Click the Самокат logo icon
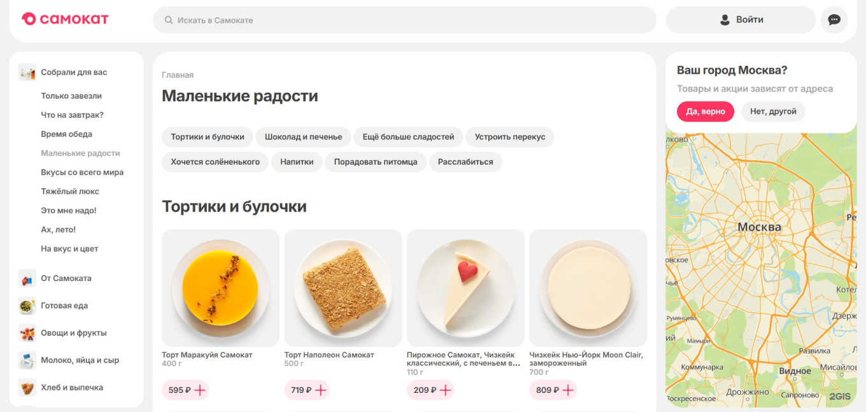866x412 pixels. click(x=28, y=18)
